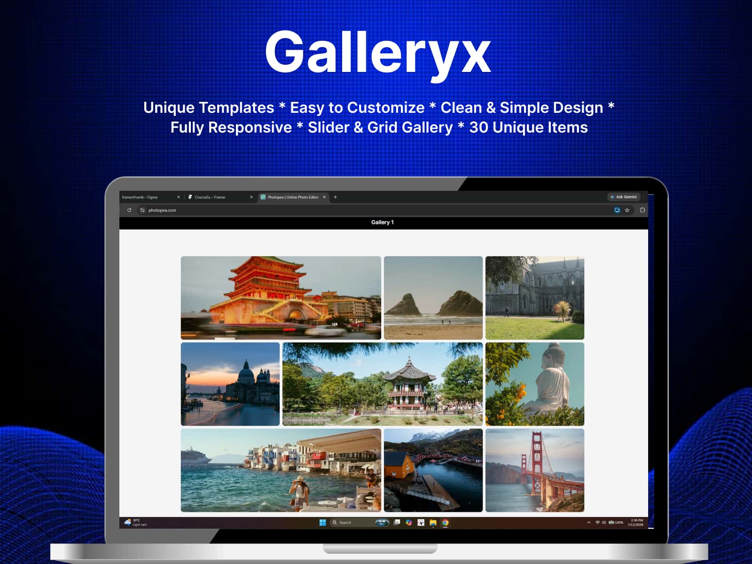Close the Photopea tab

coord(324,197)
